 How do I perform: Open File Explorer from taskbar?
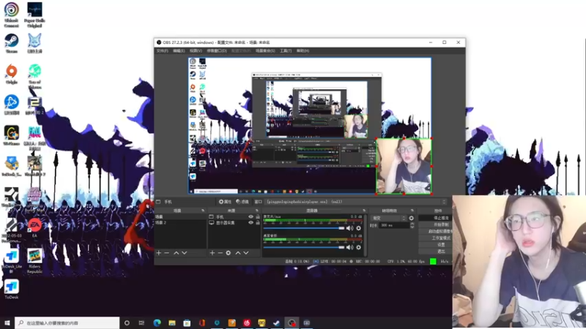172,323
